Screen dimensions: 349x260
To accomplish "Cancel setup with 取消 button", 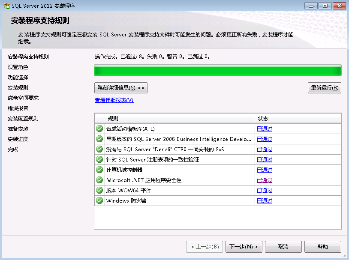I will tap(283, 247).
